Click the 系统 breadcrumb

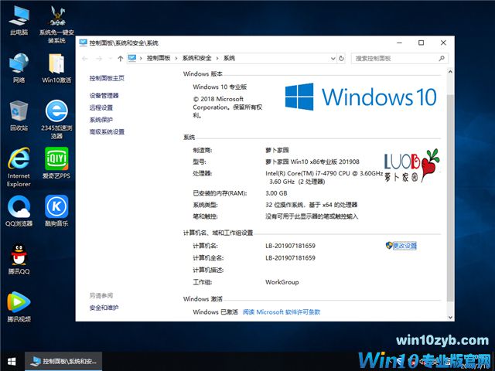(229, 58)
